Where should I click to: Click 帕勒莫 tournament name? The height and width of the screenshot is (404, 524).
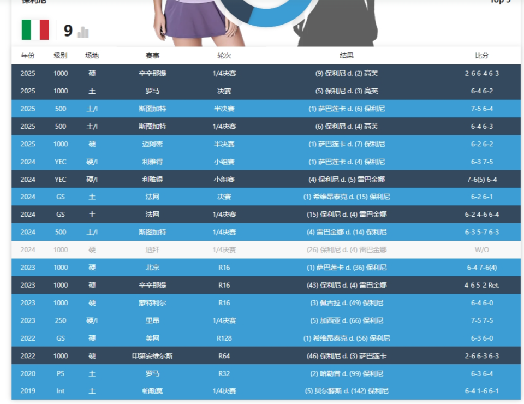click(152, 391)
